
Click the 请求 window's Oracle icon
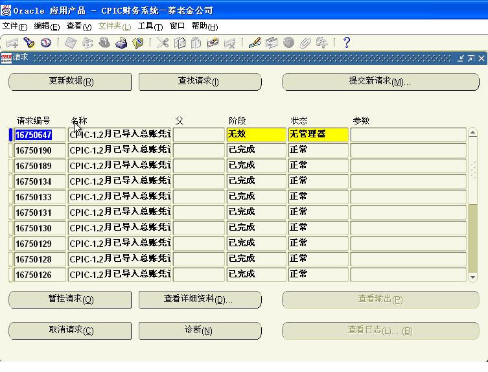coord(6,58)
